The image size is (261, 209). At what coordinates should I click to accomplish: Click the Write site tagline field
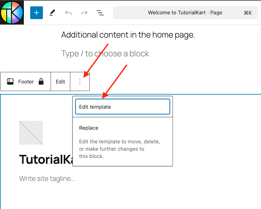[x=47, y=179]
